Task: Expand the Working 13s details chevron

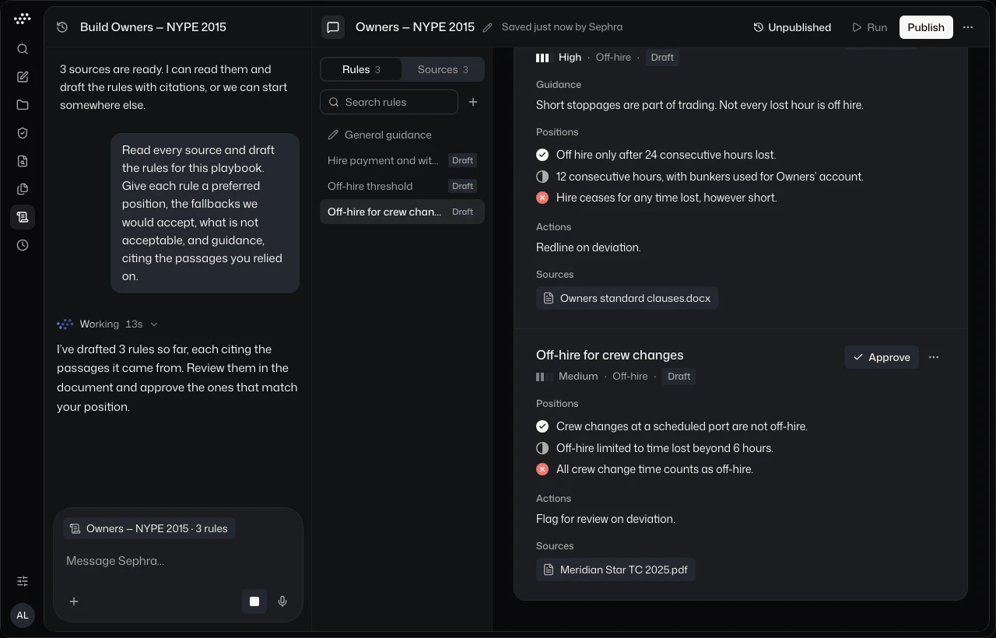Action: pyautogui.click(x=154, y=324)
